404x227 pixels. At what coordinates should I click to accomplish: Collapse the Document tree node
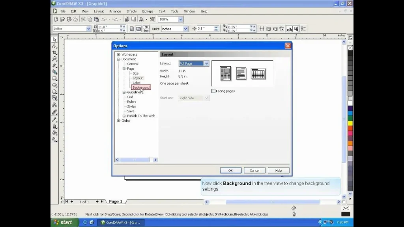point(118,59)
